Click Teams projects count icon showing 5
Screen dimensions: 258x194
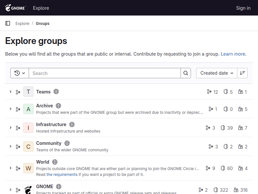point(226,92)
